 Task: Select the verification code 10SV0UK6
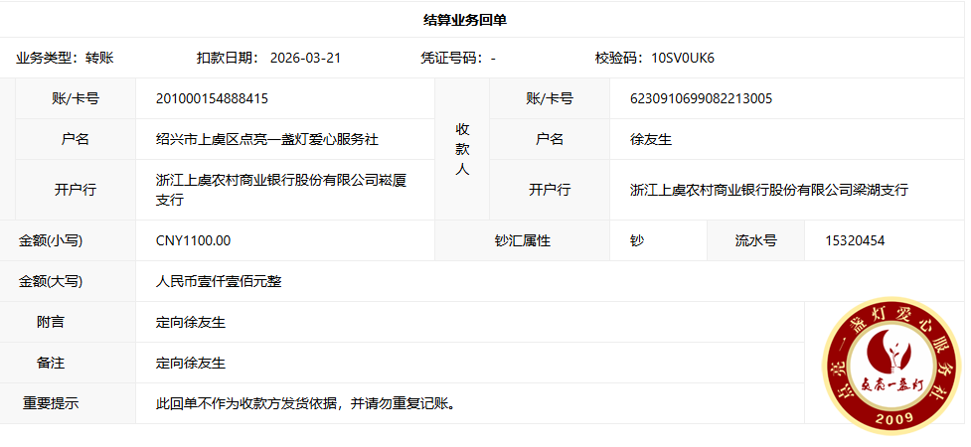(682, 58)
